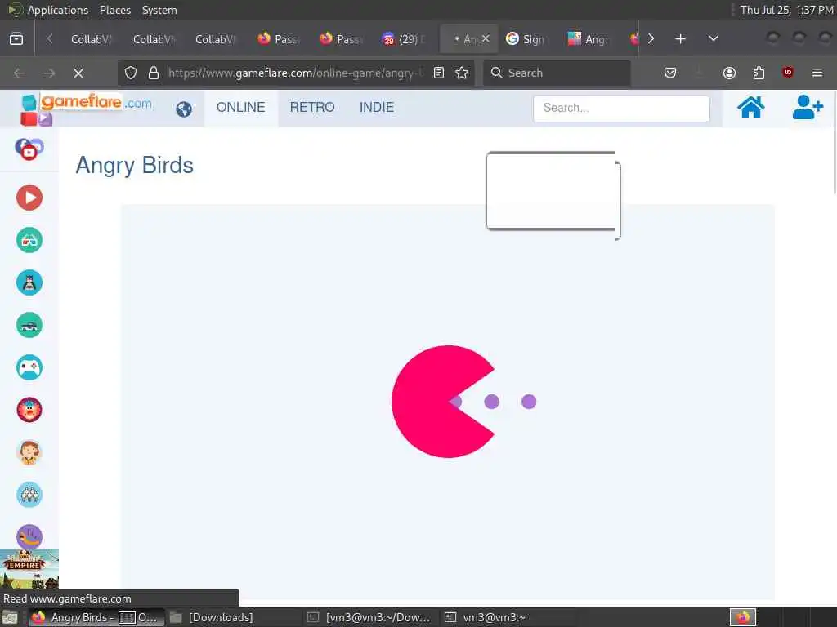Go back with browser back arrow
This screenshot has width=837, height=627.
click(20, 73)
